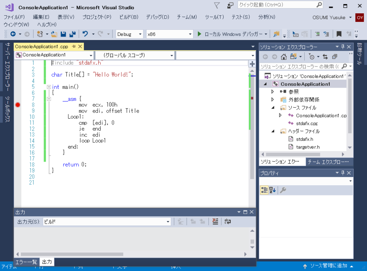Open the x86 platform dropdown

pos(170,34)
